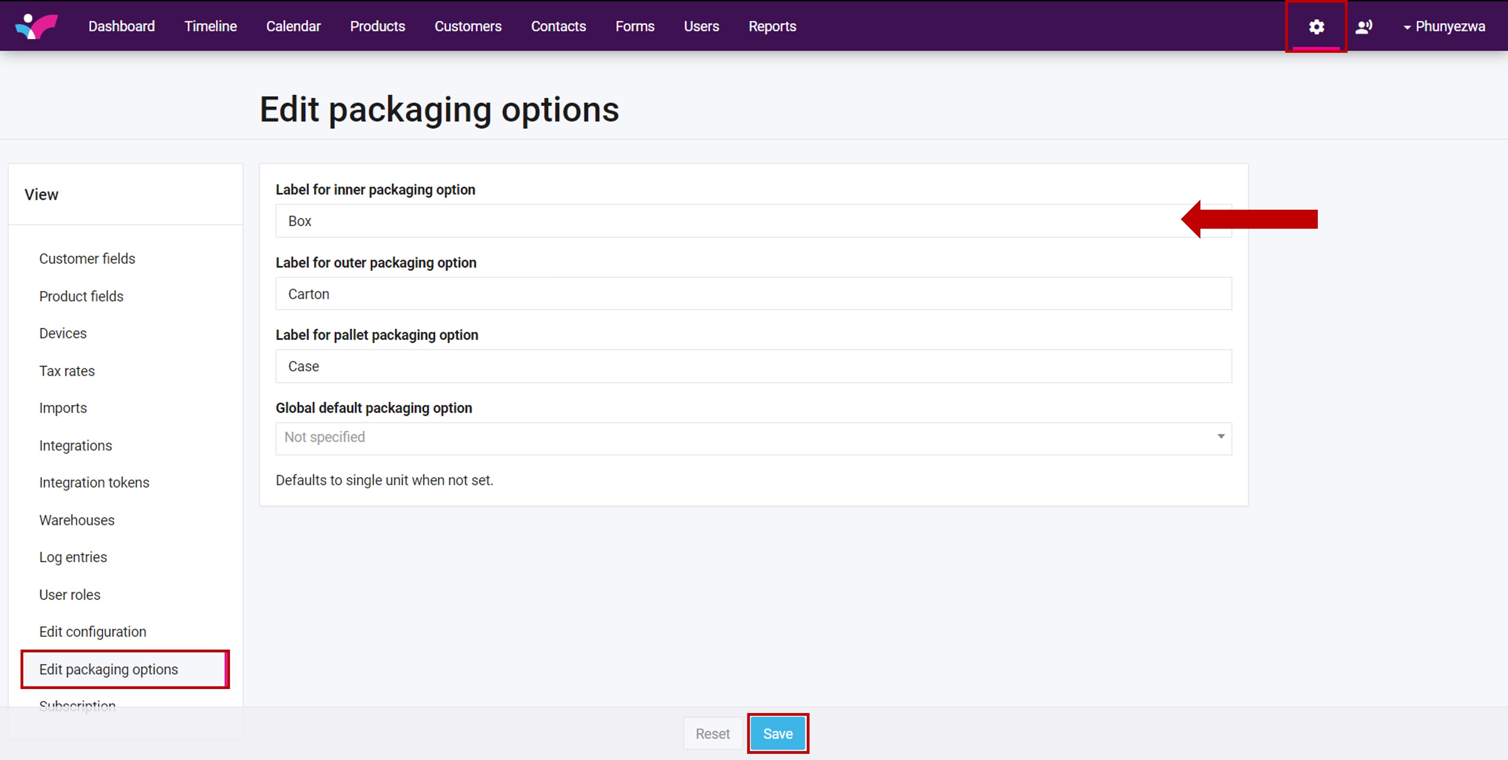Navigate to the Calendar page
Image resolution: width=1508 pixels, height=760 pixels.
[293, 26]
